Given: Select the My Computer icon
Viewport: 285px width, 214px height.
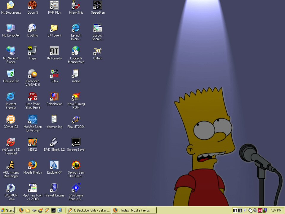Looking at the screenshot, I should coord(11,30).
